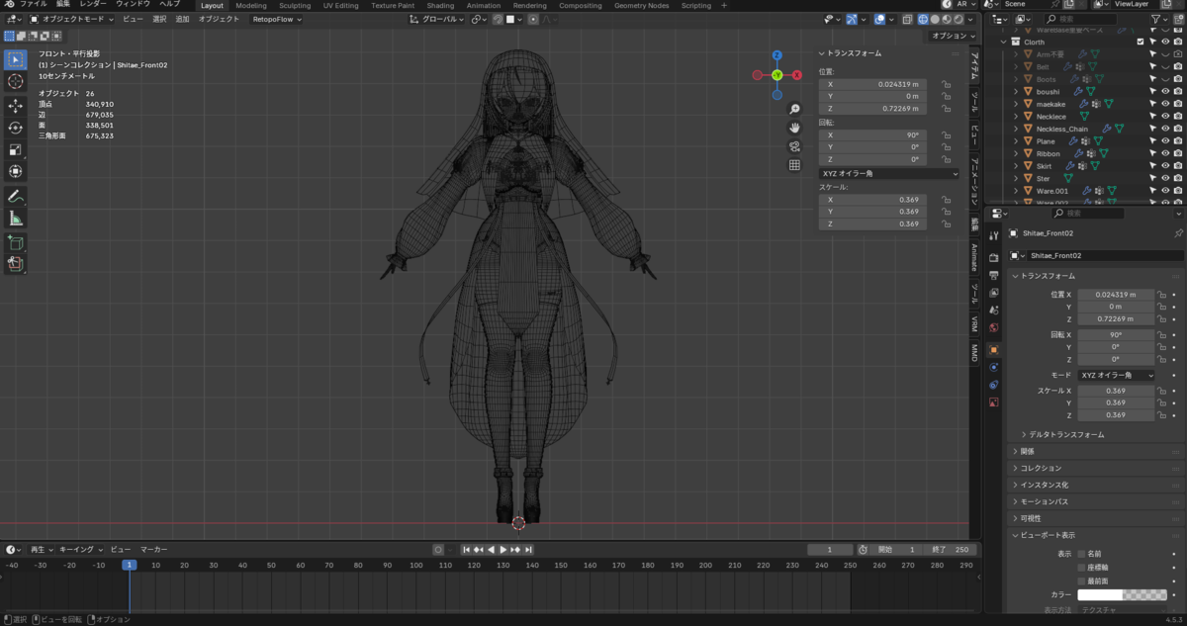Select the Move tool in left toolbar

coord(16,105)
